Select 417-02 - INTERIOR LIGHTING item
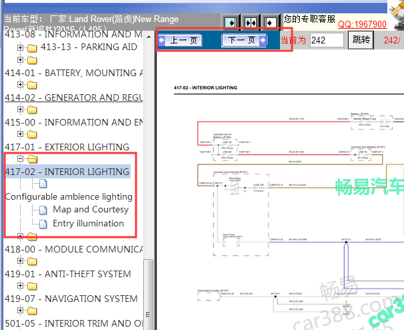The image size is (404, 330). [x=67, y=172]
